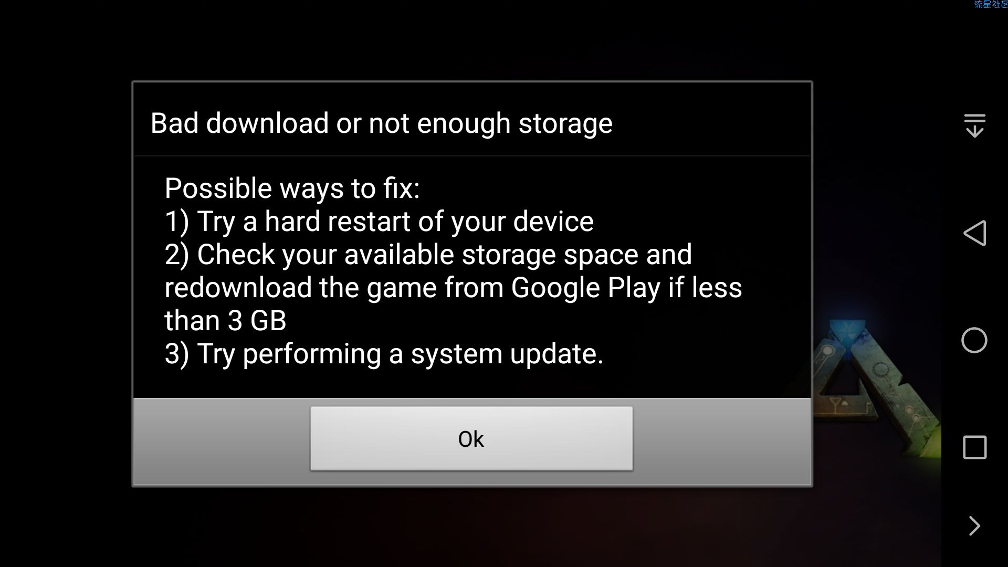
Task: Tap the dark background below the dialog
Action: (472, 528)
